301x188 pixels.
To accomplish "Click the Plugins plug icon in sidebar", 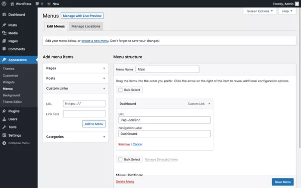I will pos(4,111).
